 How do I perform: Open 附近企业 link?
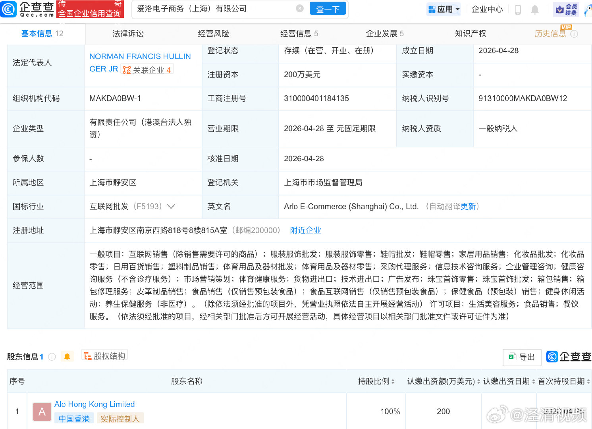coord(305,230)
